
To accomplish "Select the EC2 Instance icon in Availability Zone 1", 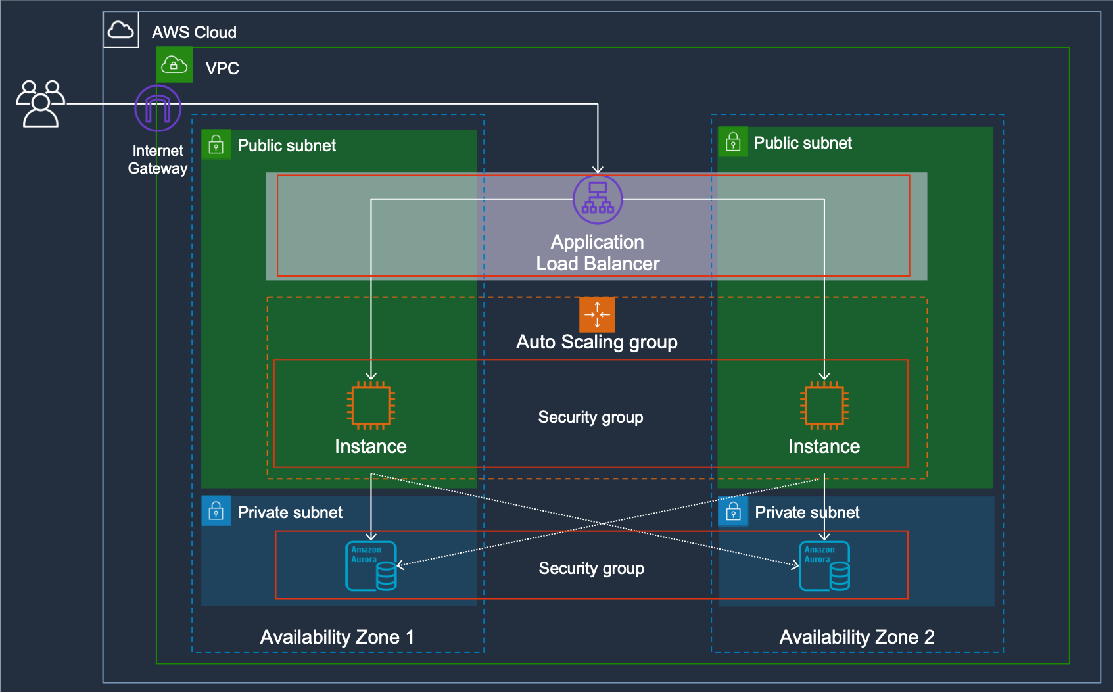I will (371, 406).
